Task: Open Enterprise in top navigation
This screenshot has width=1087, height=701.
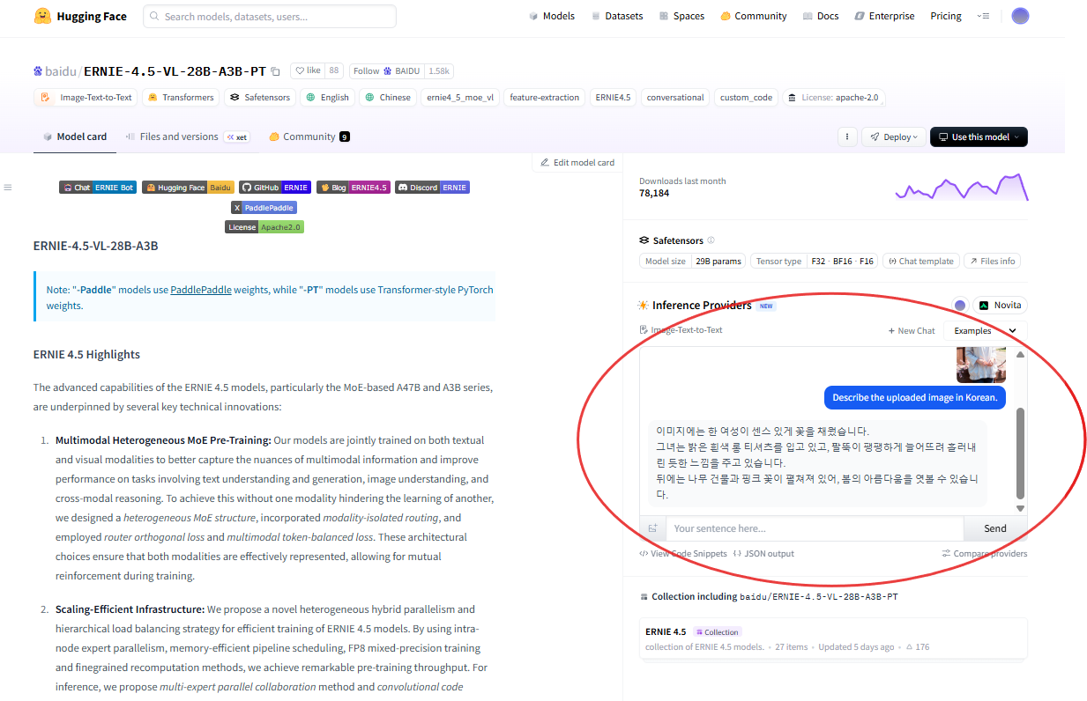Action: pyautogui.click(x=884, y=16)
